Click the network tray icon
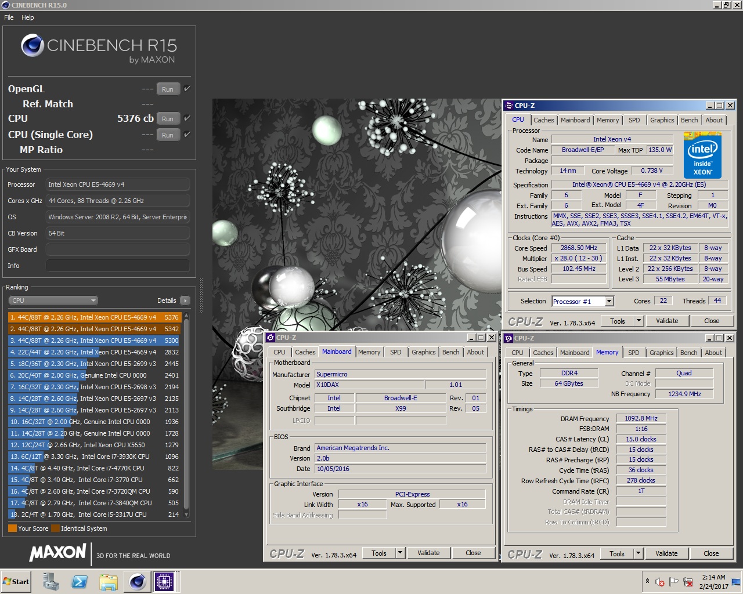 point(688,581)
